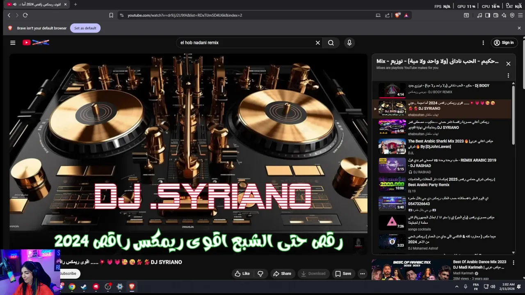Viewport: 525px width, 295px height.
Task: Select the DJ SYRIANO 8:07 playlist item
Action: point(442,109)
